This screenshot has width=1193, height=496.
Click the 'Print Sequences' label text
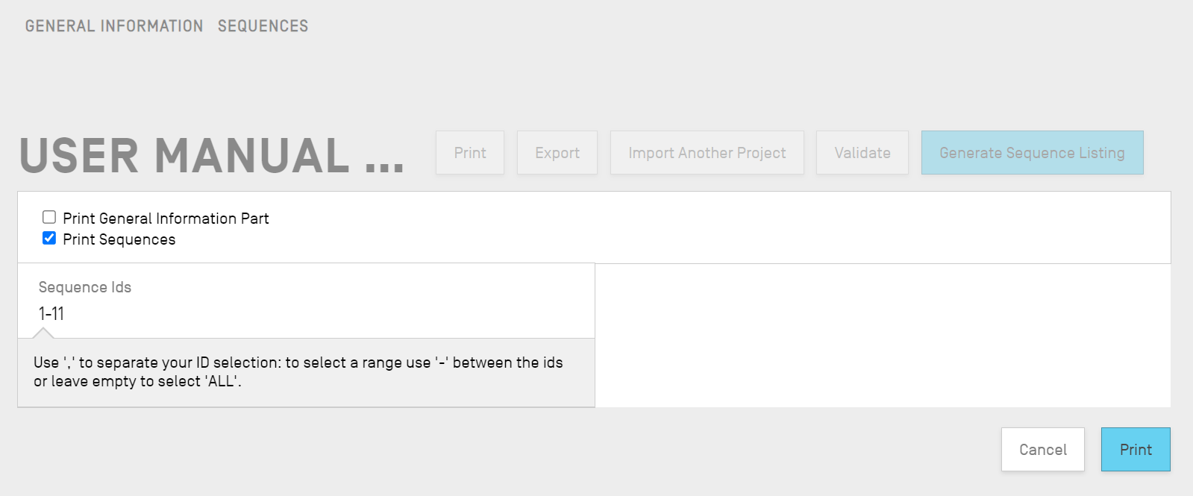coord(119,239)
